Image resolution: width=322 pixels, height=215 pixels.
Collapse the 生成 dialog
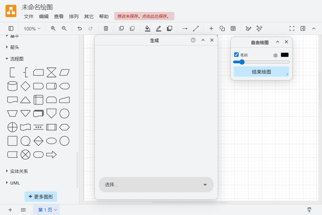point(203,40)
